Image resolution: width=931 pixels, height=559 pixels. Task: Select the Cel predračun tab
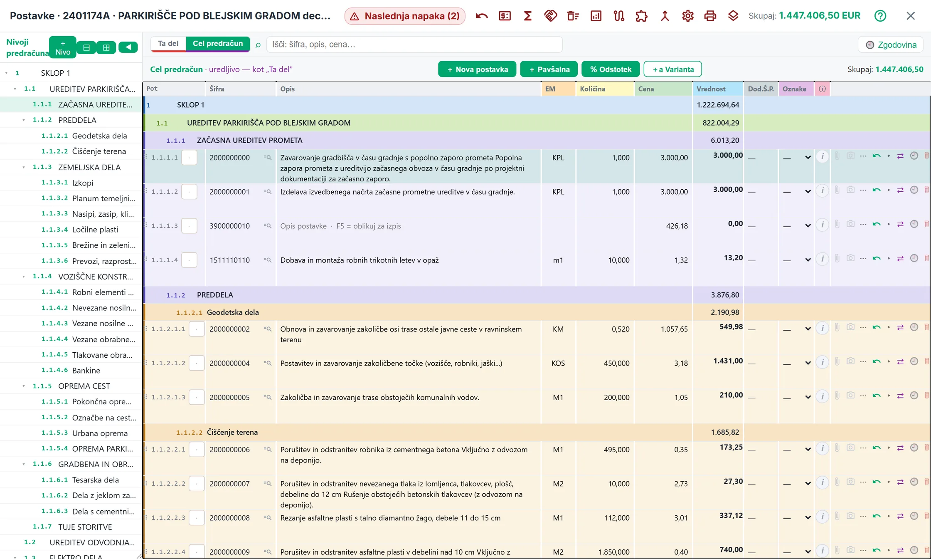tap(218, 44)
